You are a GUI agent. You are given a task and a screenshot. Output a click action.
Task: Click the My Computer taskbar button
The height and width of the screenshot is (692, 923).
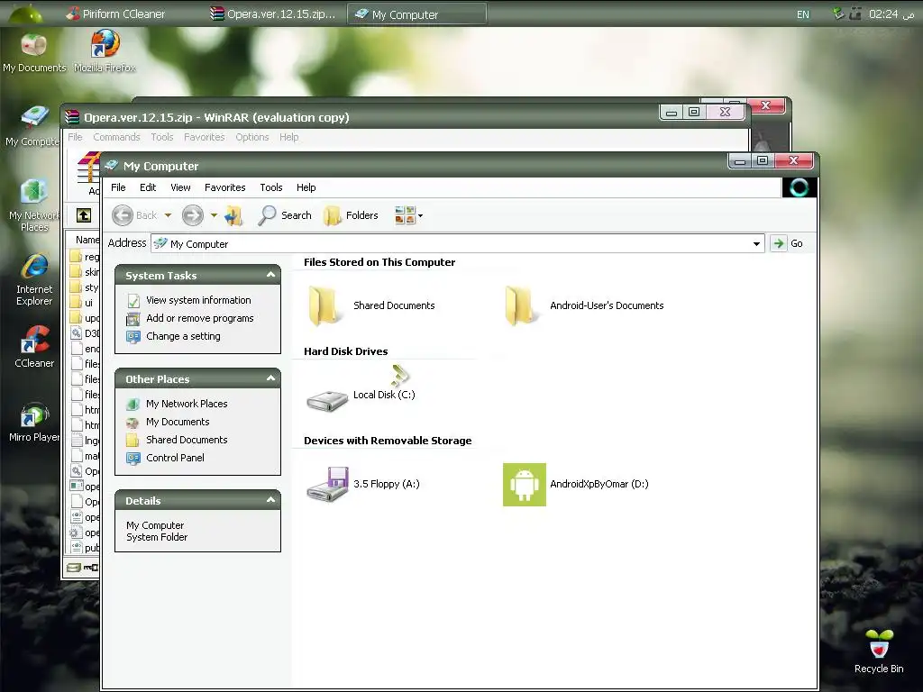[x=416, y=14]
